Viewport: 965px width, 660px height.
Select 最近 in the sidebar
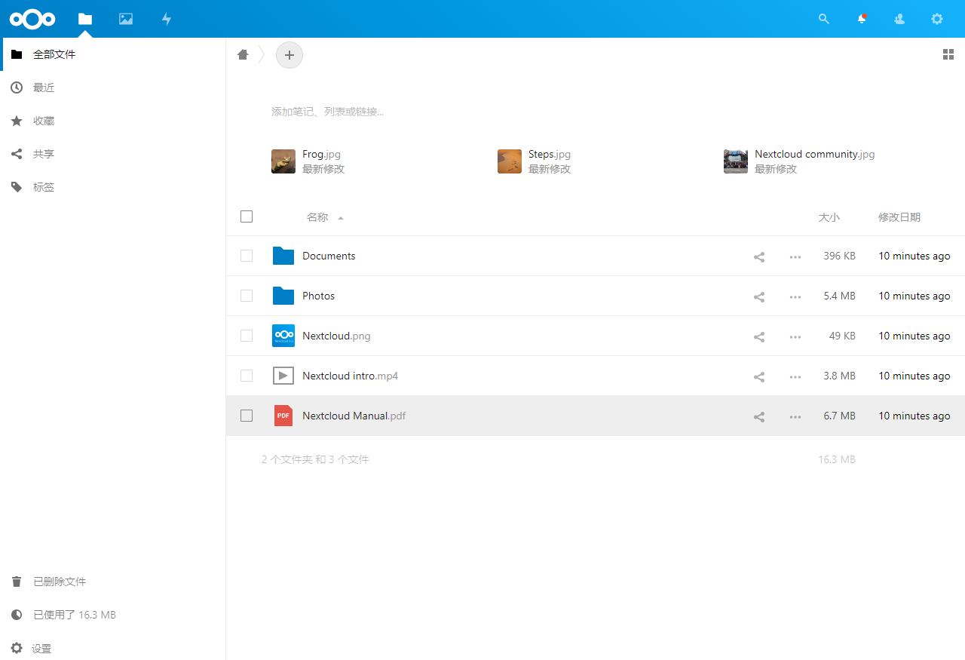point(113,87)
